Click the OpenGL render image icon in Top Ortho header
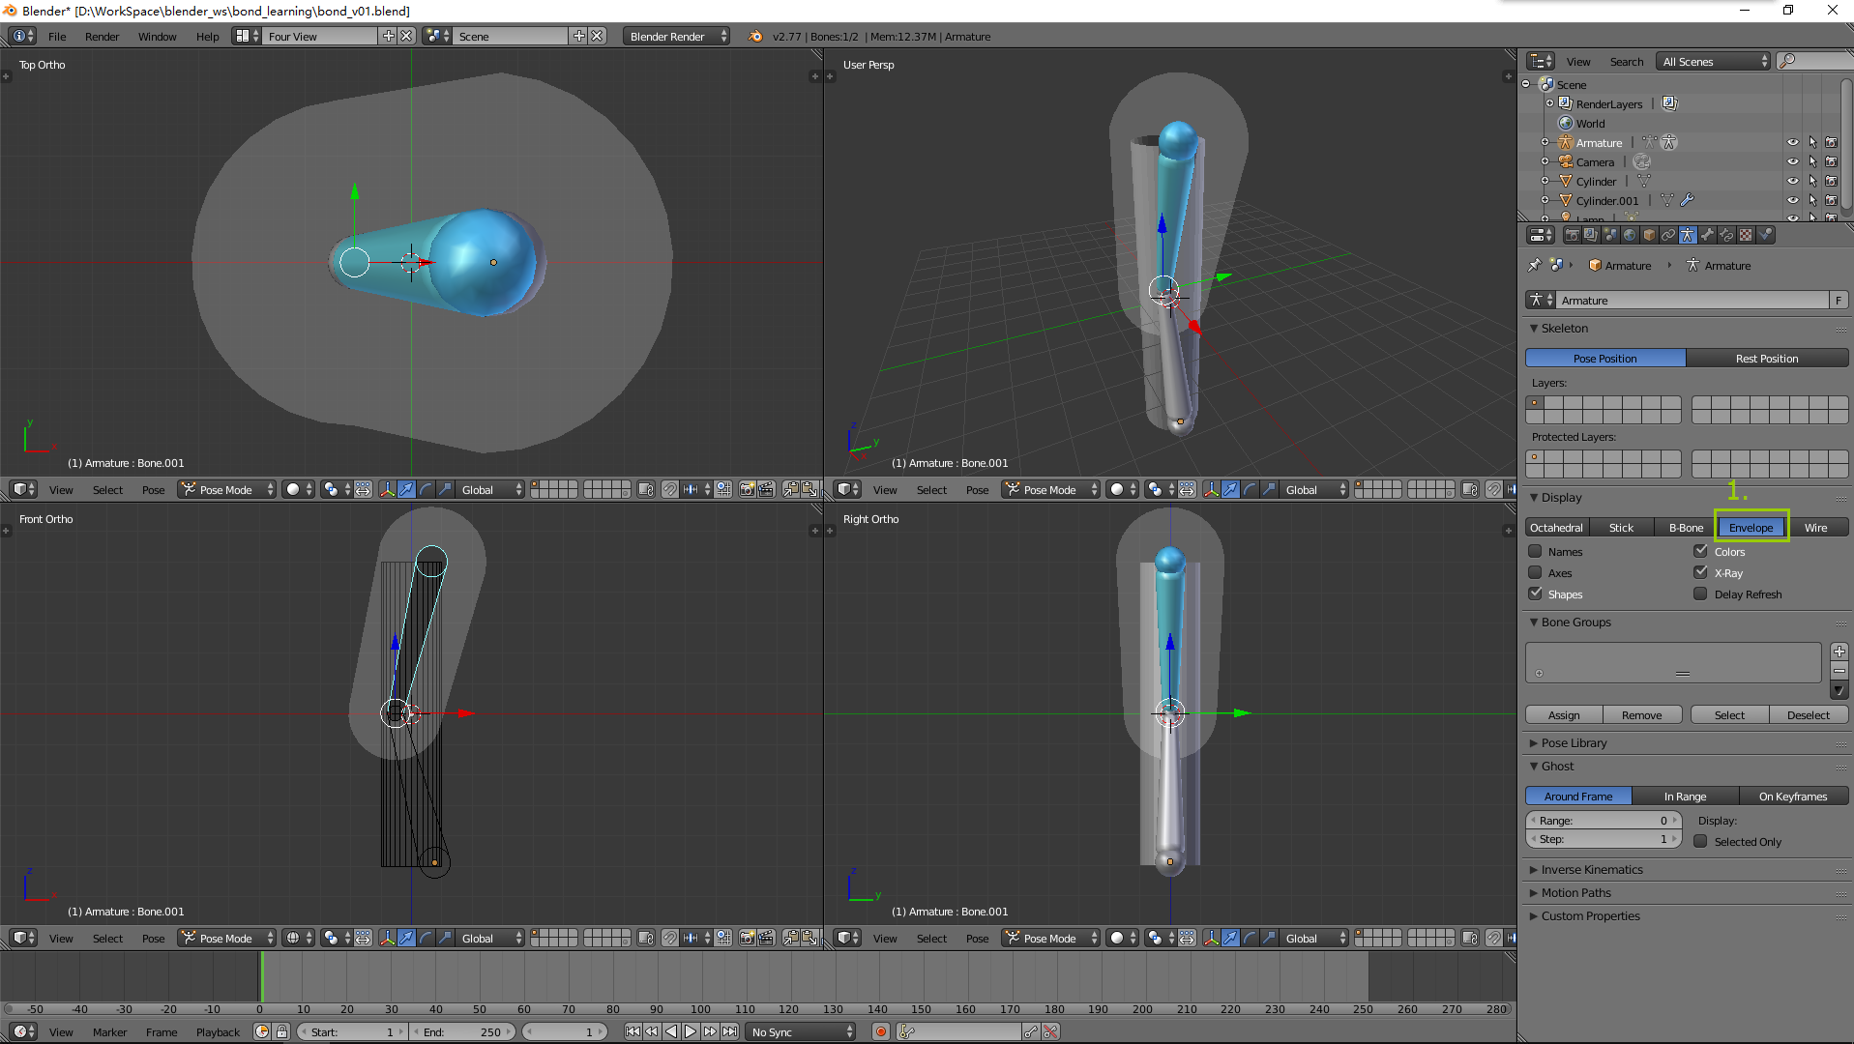1854x1044 pixels. 747,489
